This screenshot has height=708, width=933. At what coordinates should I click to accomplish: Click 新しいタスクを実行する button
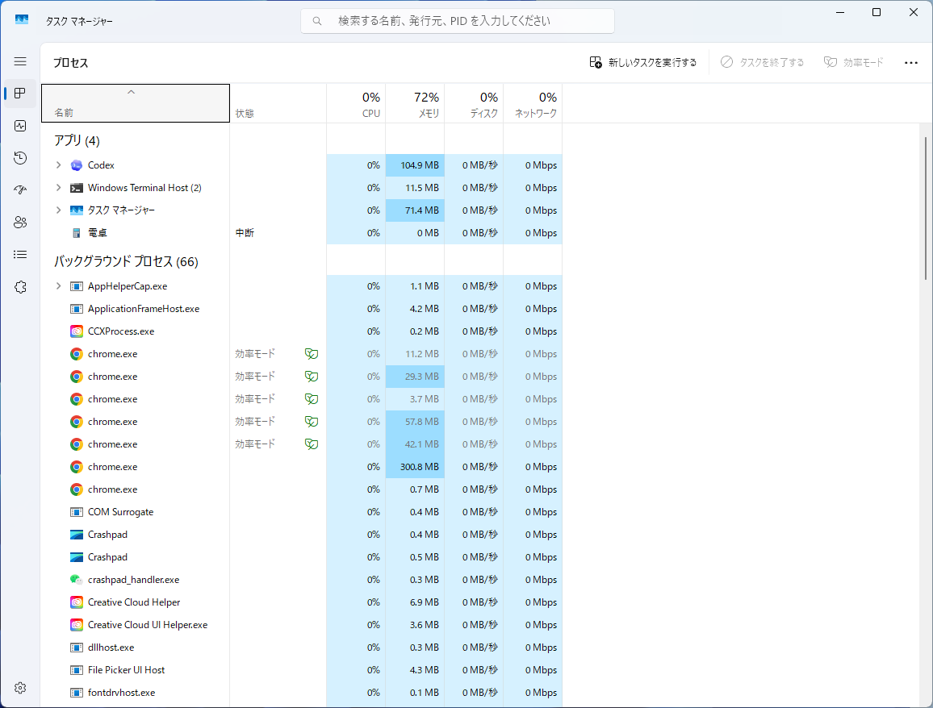[x=643, y=62]
